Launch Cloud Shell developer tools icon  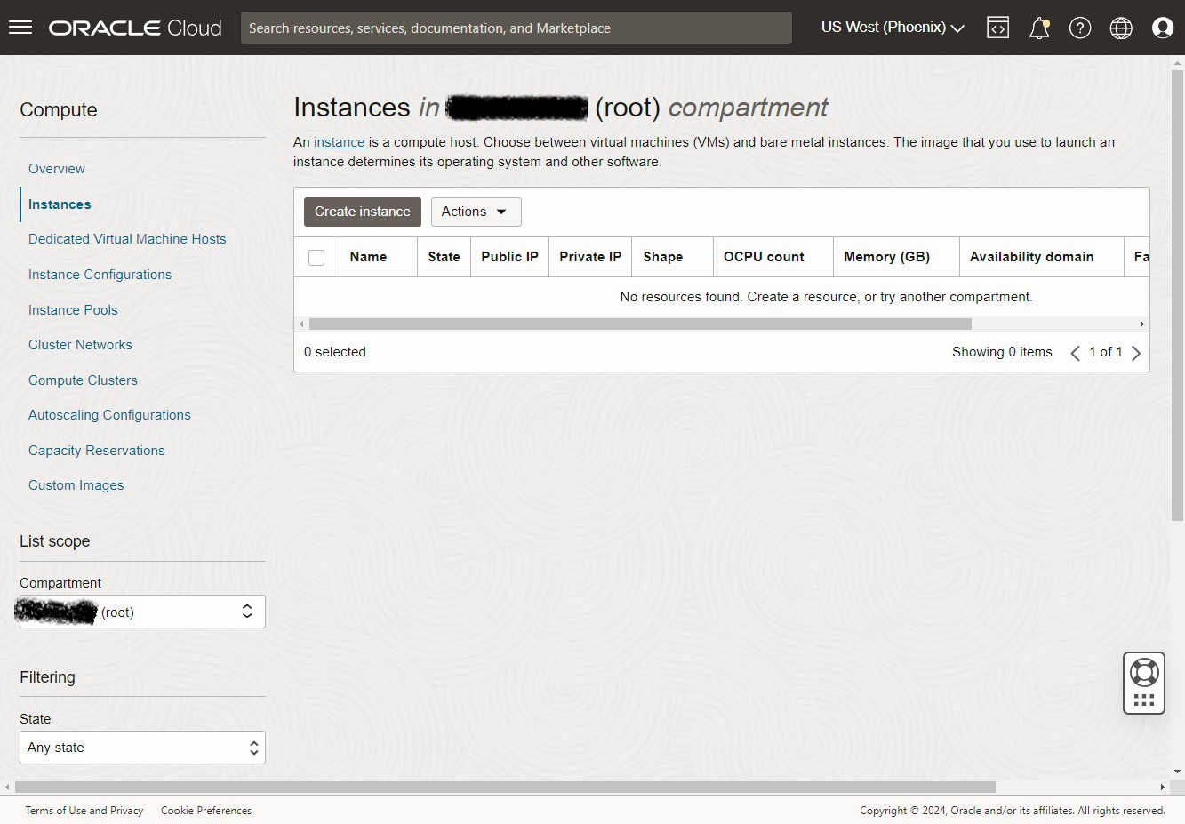click(x=997, y=28)
